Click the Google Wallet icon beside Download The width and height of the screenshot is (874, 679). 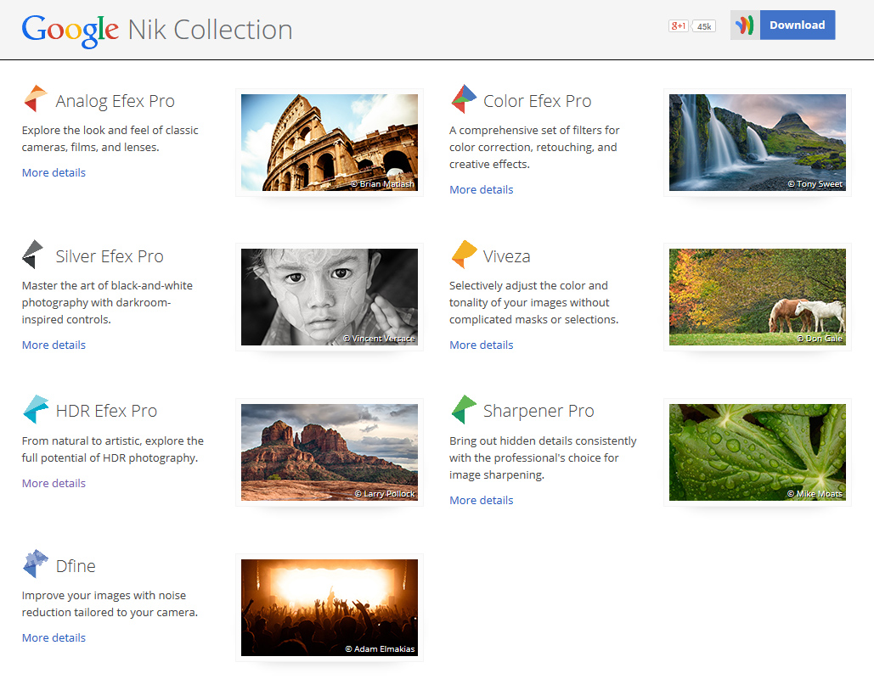pyautogui.click(x=745, y=25)
